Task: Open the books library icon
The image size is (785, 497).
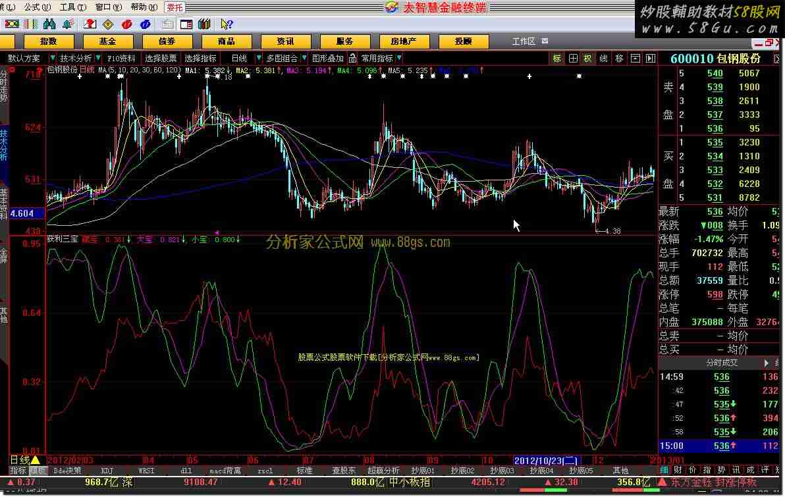Action: pyautogui.click(x=204, y=24)
